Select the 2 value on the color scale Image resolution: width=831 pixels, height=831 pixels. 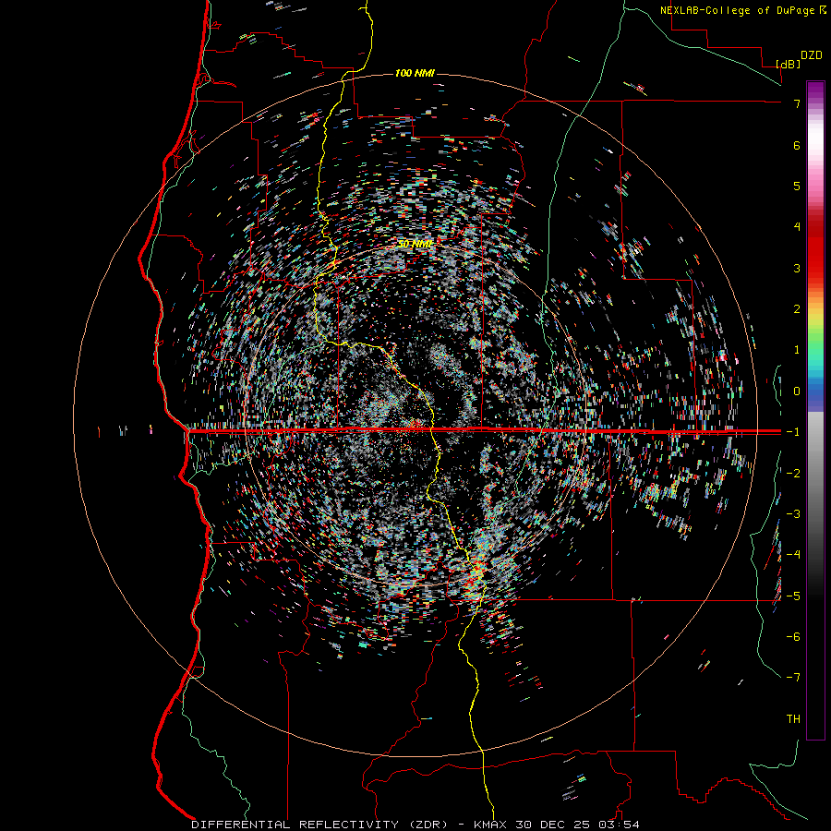[797, 309]
